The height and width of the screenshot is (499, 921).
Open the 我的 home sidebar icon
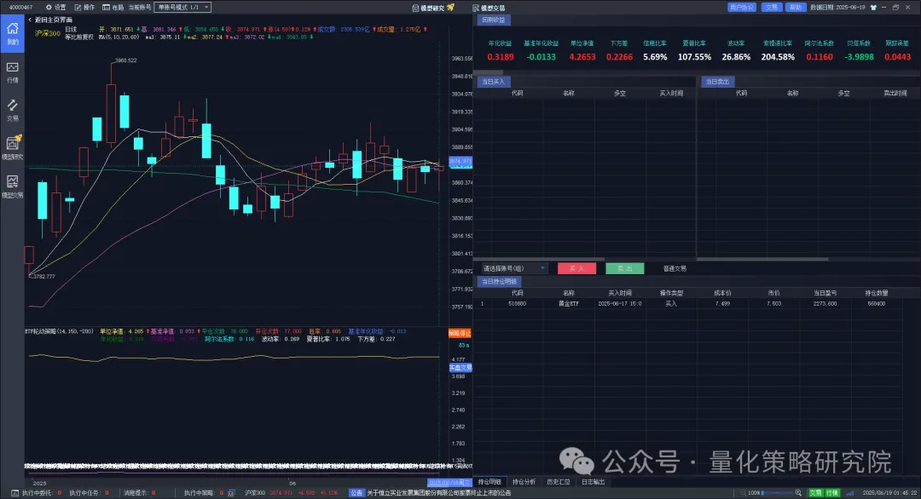[x=12, y=33]
